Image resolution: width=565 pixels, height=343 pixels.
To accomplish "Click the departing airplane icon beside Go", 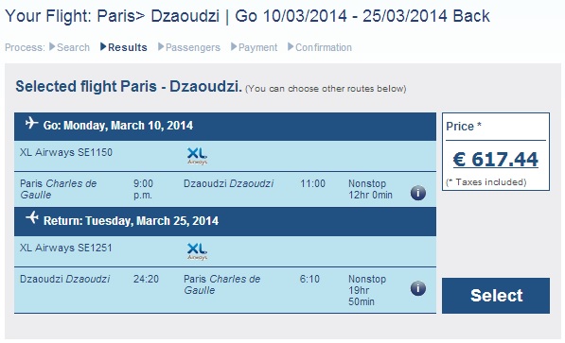I will [32, 123].
